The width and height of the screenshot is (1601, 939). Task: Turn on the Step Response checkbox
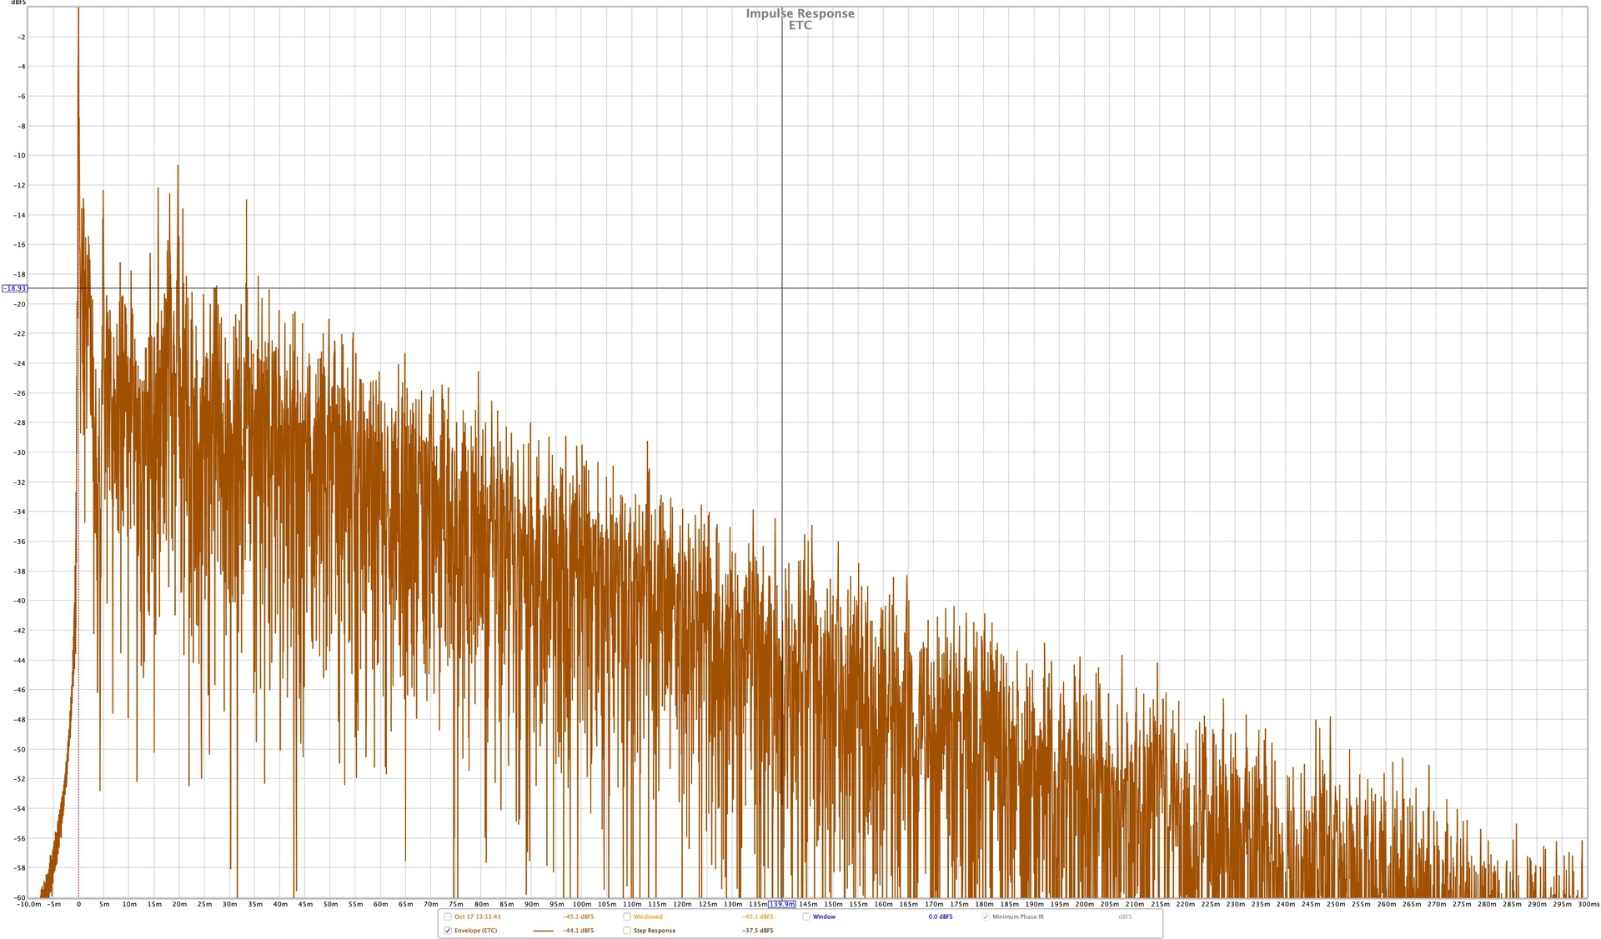627,931
